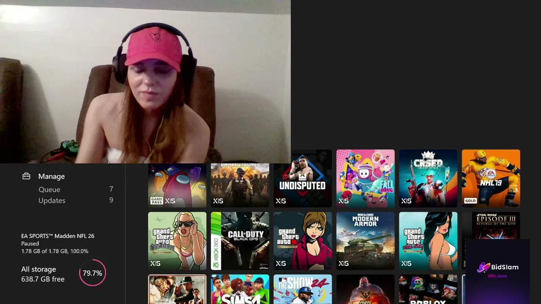Click the BidSlam logo icon
Image resolution: width=541 pixels, height=304 pixels.
(484, 267)
